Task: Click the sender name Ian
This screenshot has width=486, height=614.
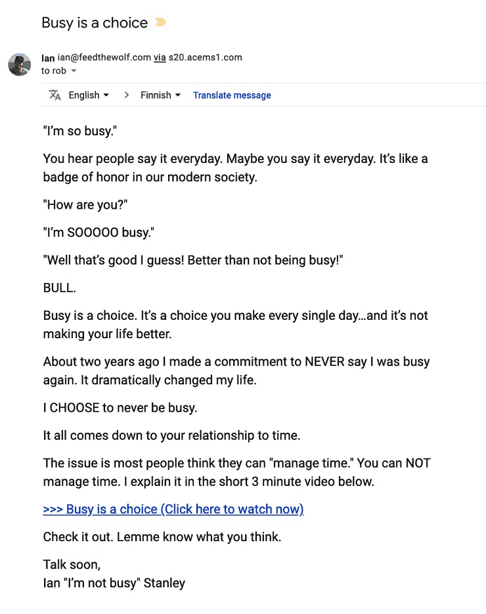Action: coord(48,58)
